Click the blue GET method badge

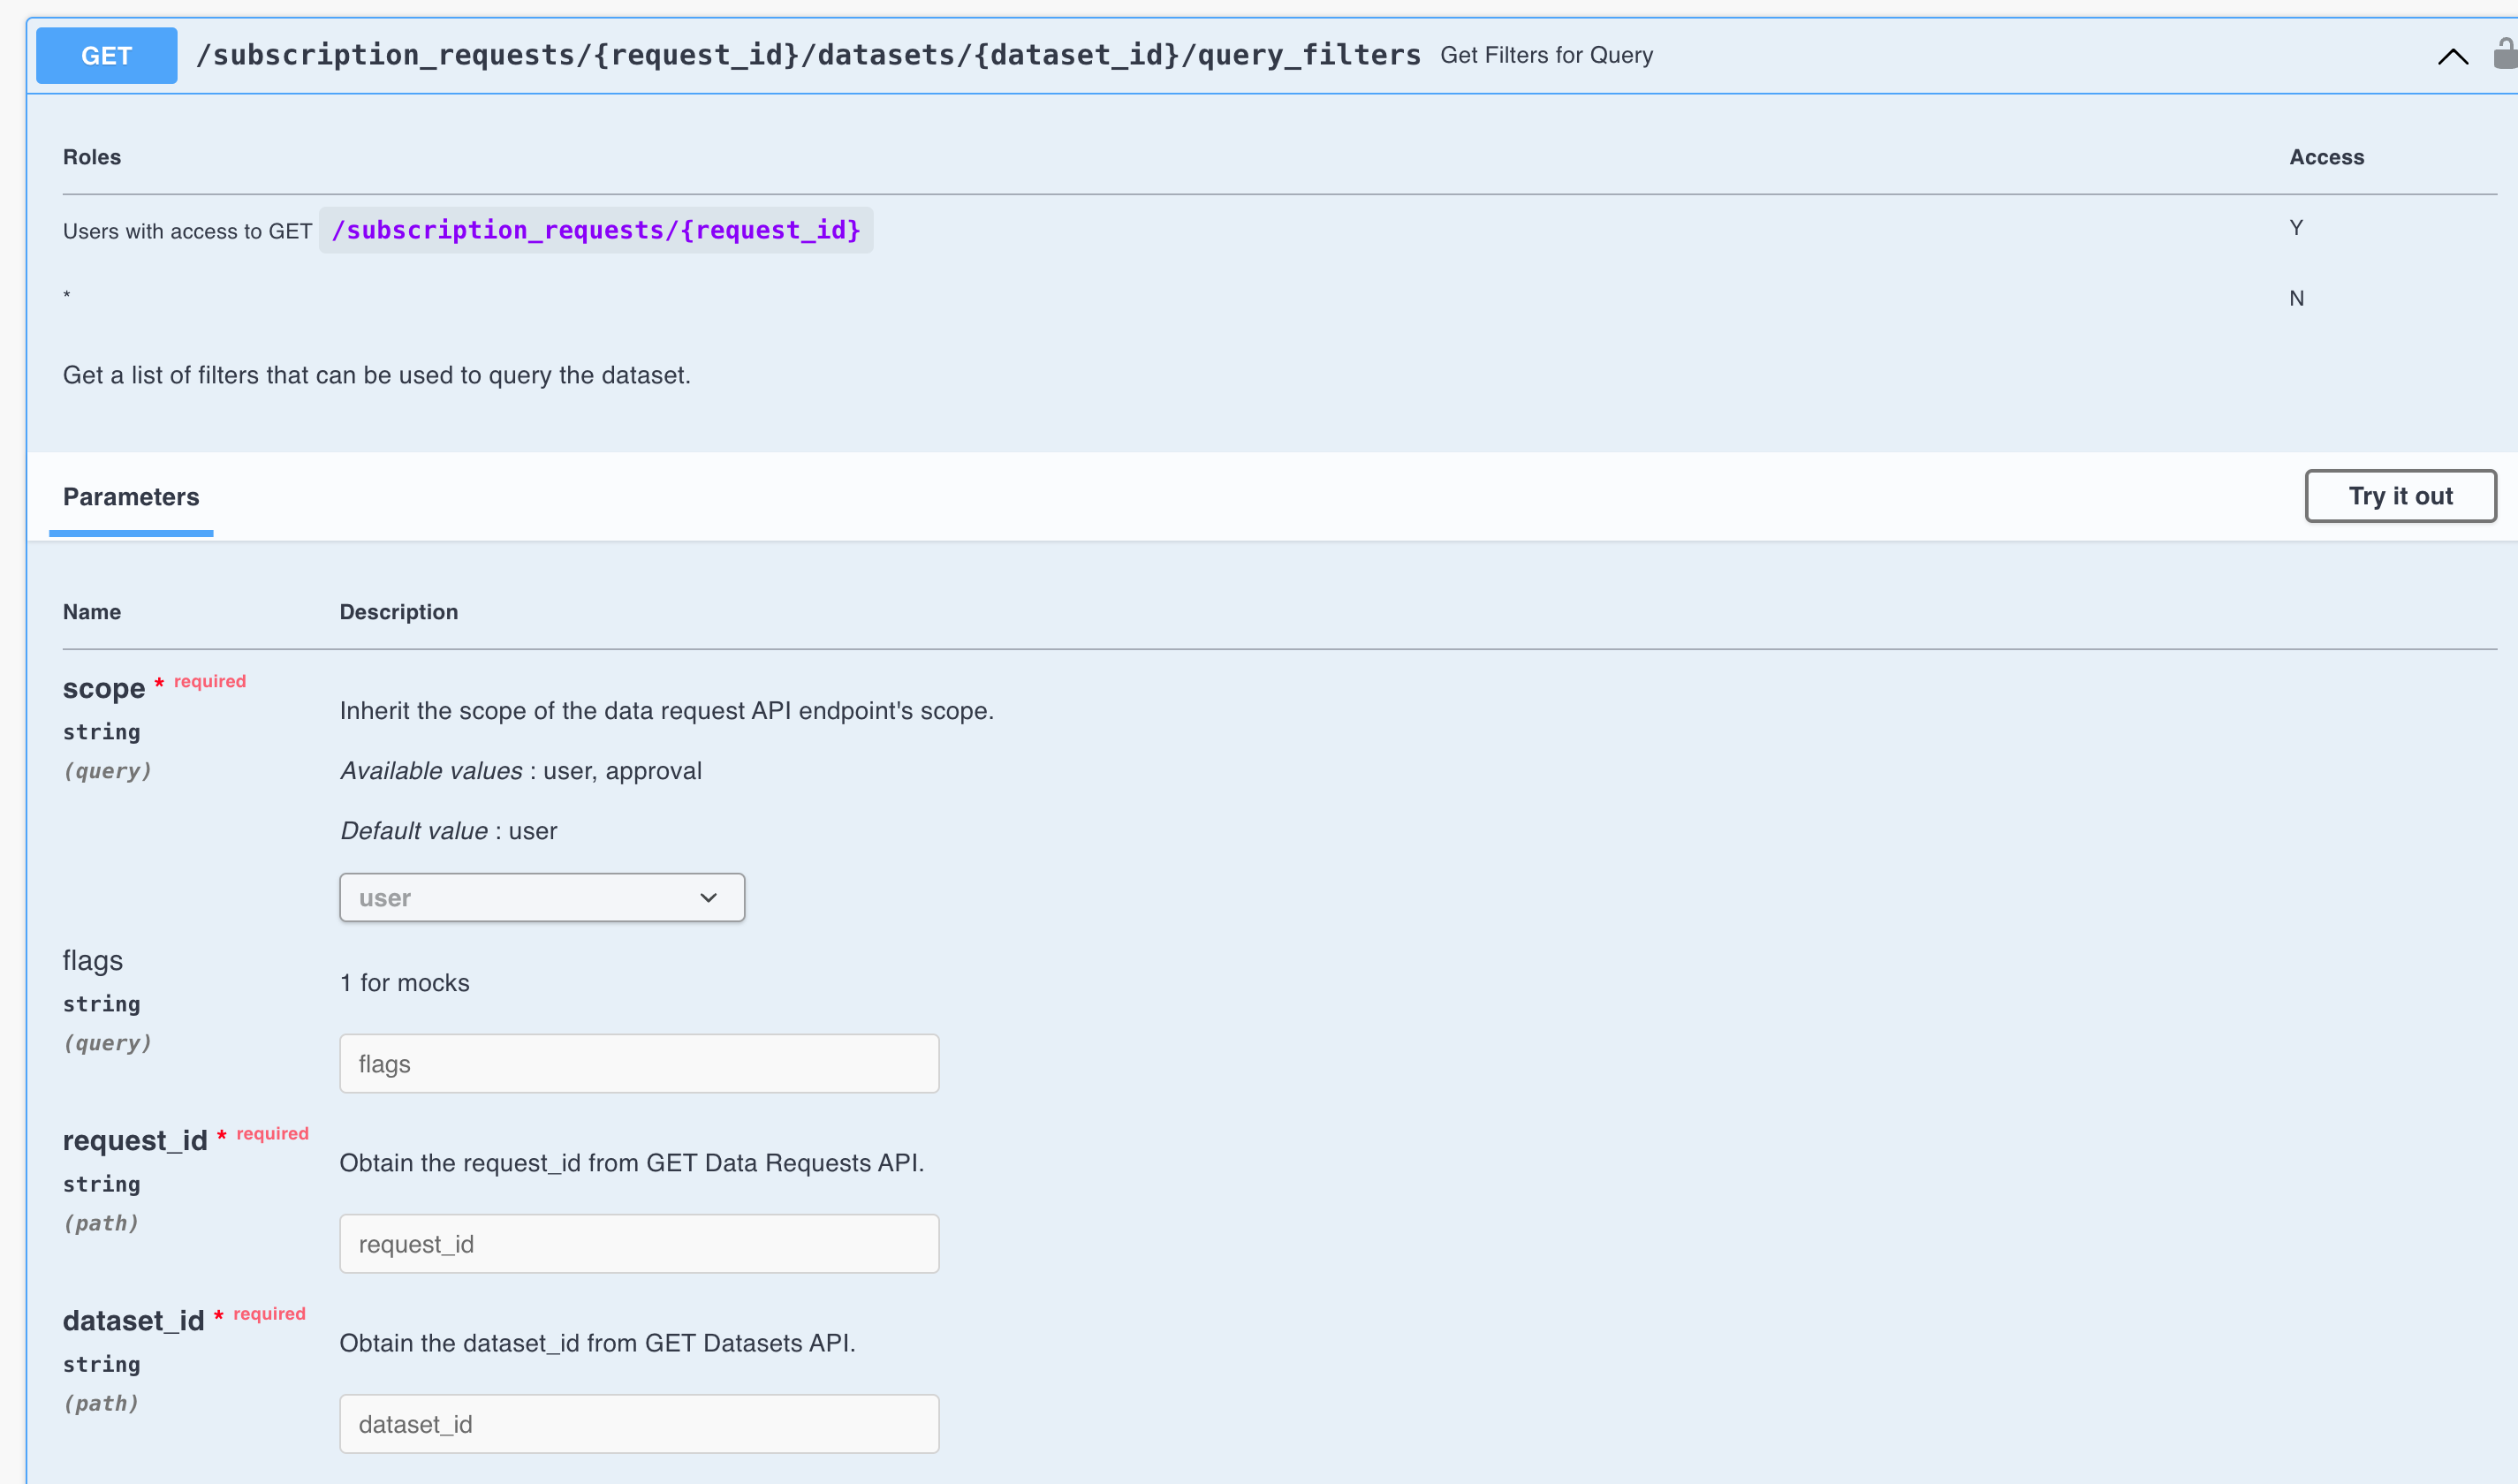pyautogui.click(x=107, y=55)
